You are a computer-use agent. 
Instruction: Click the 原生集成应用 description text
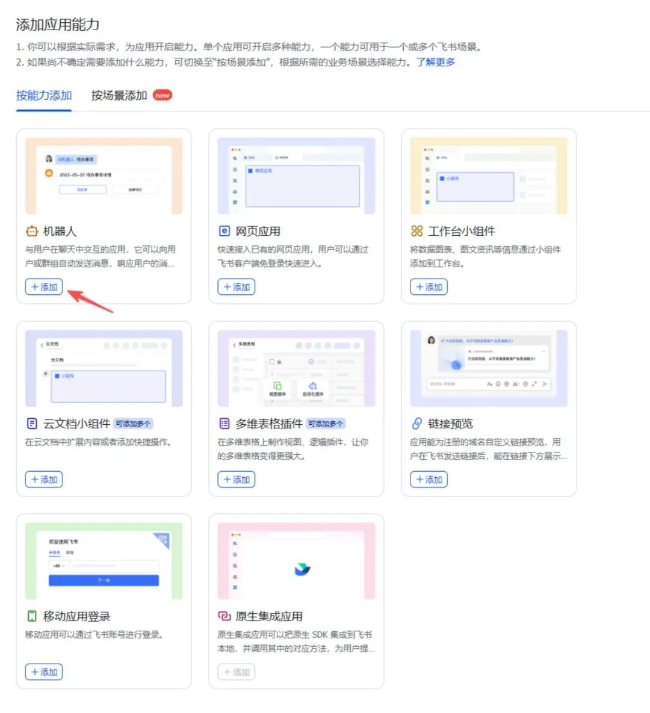click(296, 641)
